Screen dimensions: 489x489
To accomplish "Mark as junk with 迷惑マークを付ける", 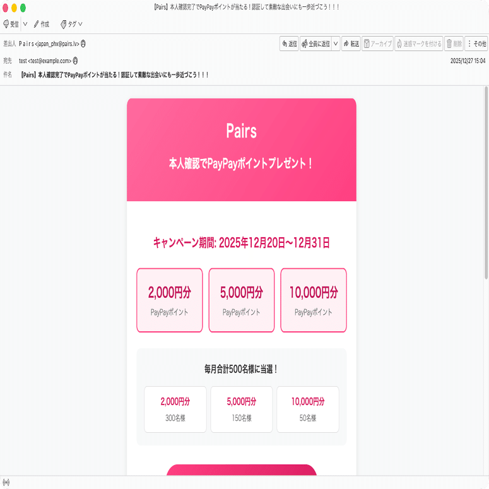I will pyautogui.click(x=419, y=44).
